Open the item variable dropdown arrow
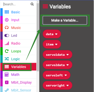Viewport: 94px width, 92px height. click(x=56, y=44)
